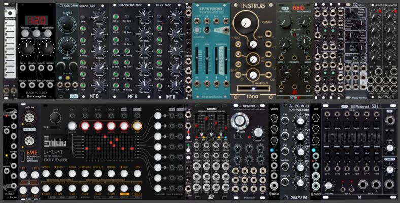Click the DRY/WET knob on Pico DSP
This screenshot has height=203, width=400.
(316, 140)
